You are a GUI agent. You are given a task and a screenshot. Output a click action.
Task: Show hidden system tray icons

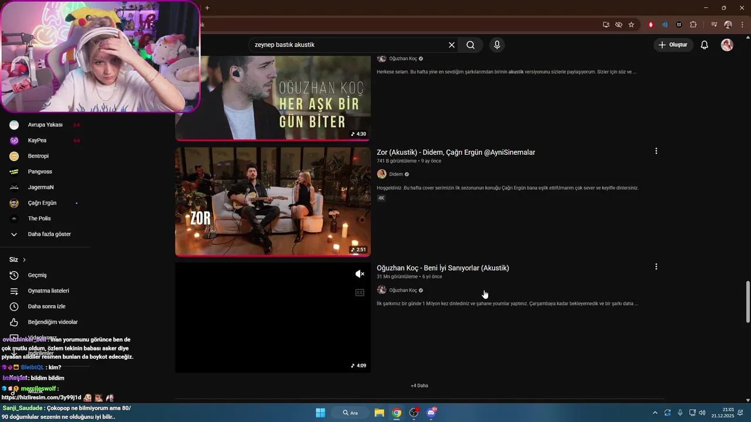[655, 413]
